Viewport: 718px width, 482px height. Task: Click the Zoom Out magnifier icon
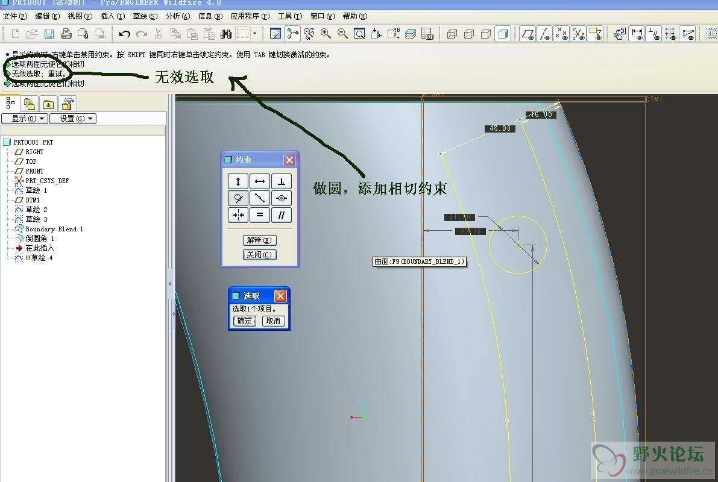pyautogui.click(x=342, y=34)
